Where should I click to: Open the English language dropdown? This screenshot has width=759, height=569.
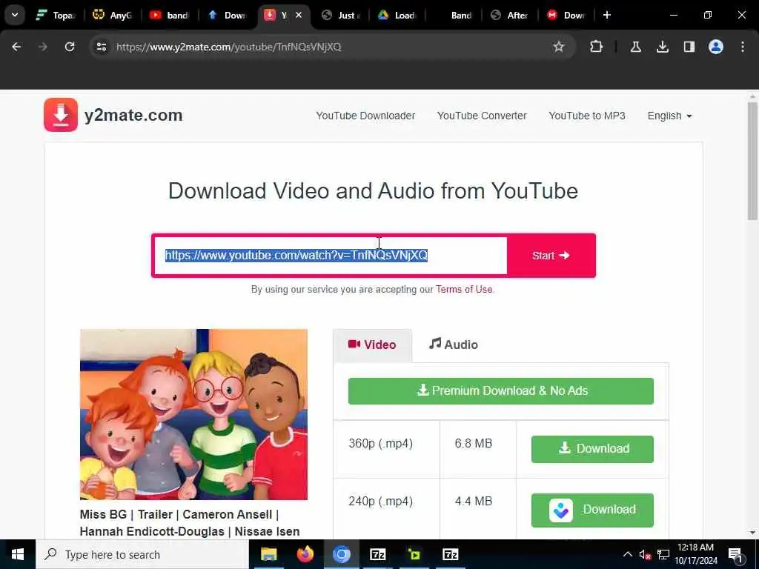669,116
